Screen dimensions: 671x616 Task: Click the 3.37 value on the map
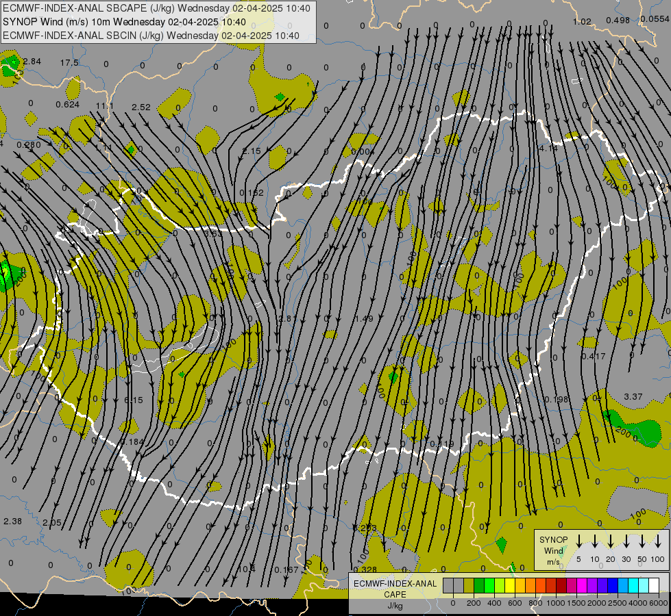[x=633, y=397]
